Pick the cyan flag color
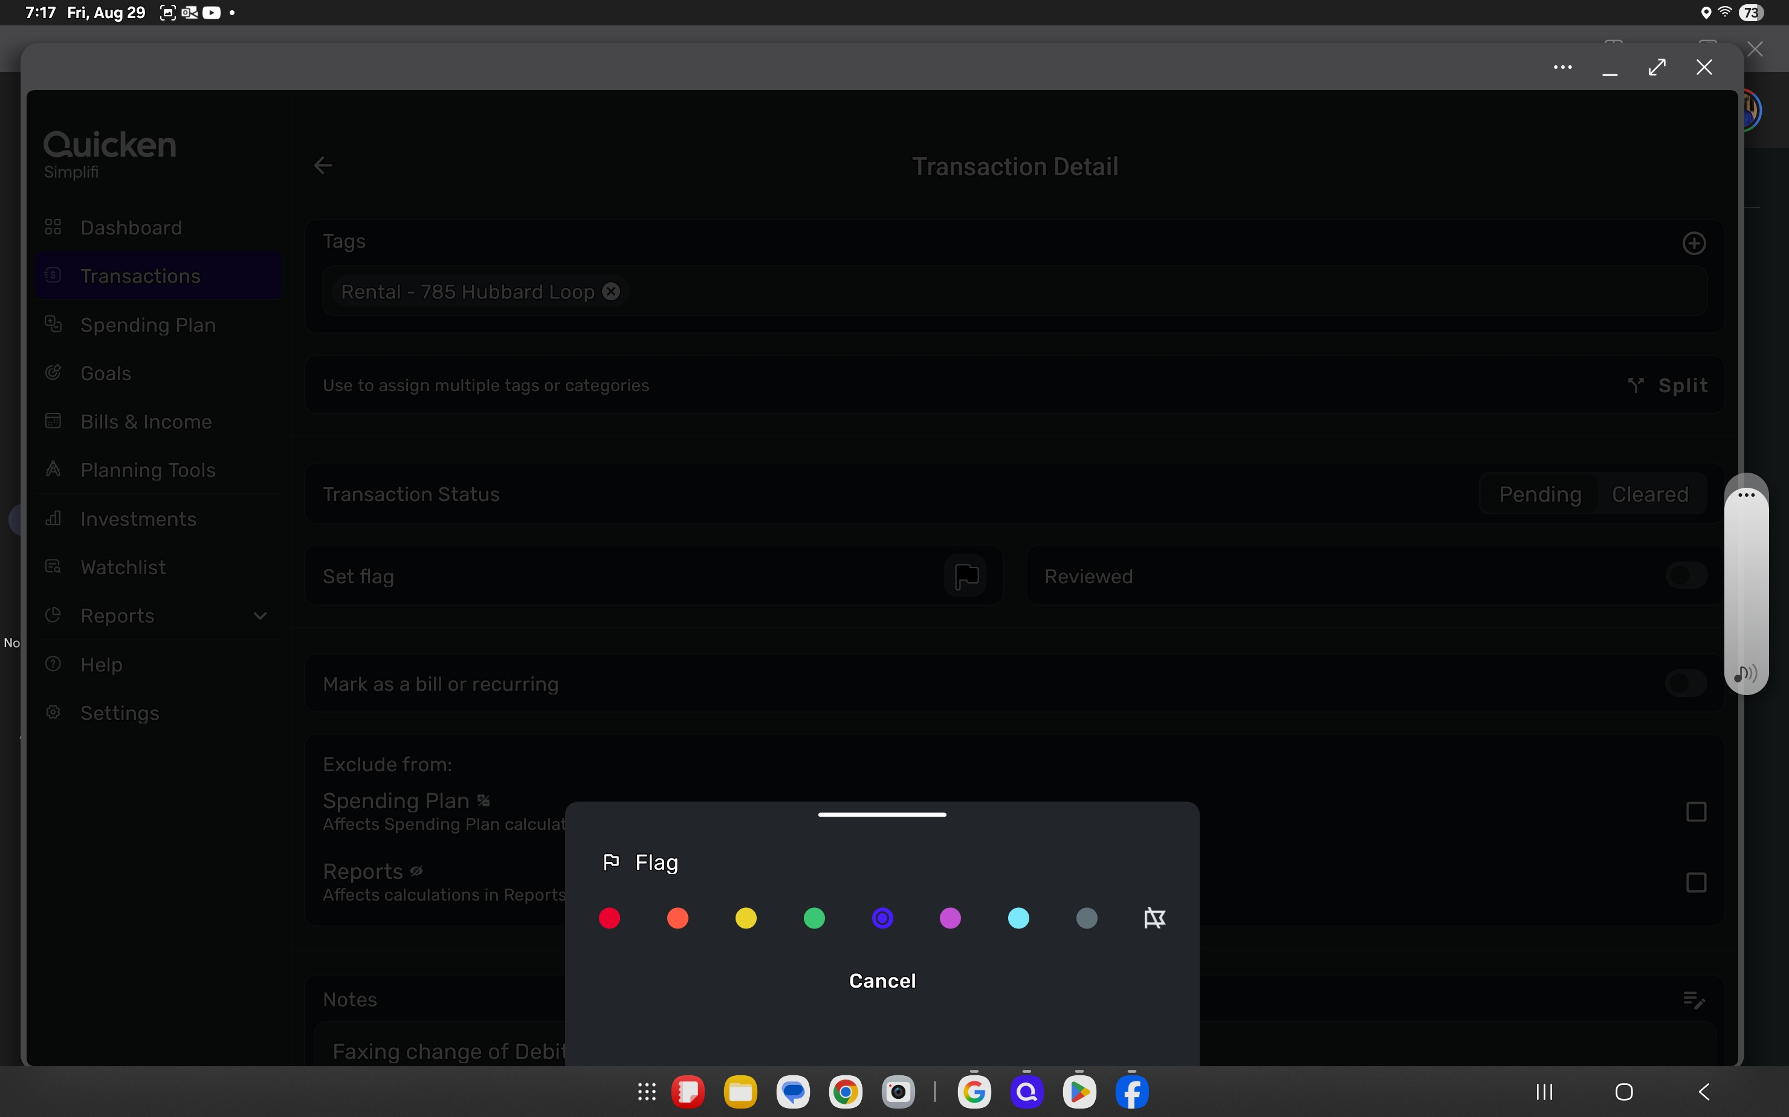Viewport: 1789px width, 1117px height. (1018, 918)
